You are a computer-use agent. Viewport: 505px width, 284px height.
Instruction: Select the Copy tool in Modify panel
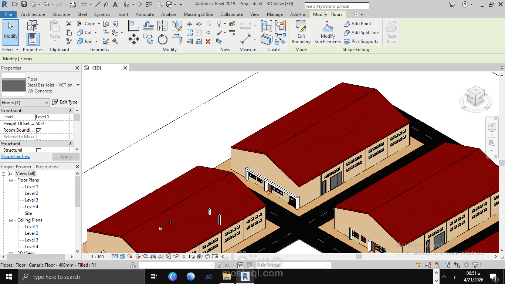(x=148, y=39)
